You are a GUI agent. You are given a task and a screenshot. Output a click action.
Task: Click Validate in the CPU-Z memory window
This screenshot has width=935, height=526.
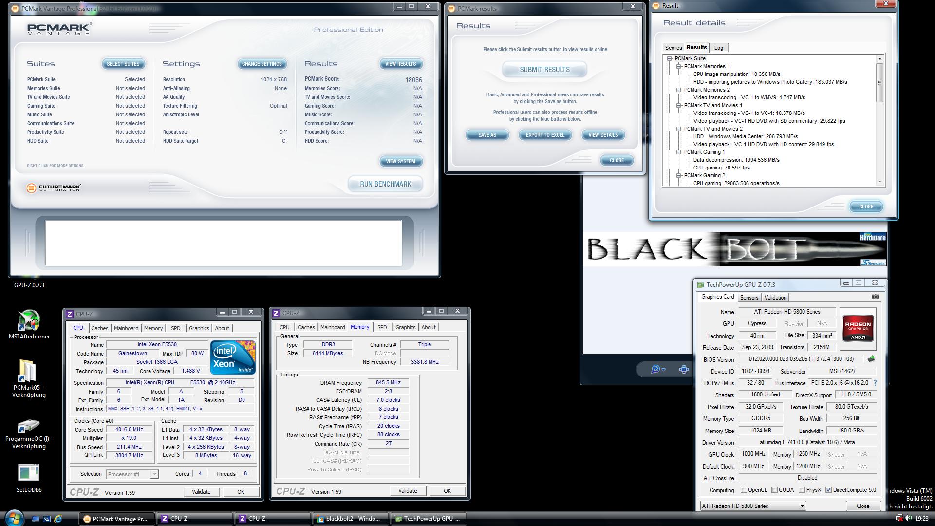tap(408, 491)
